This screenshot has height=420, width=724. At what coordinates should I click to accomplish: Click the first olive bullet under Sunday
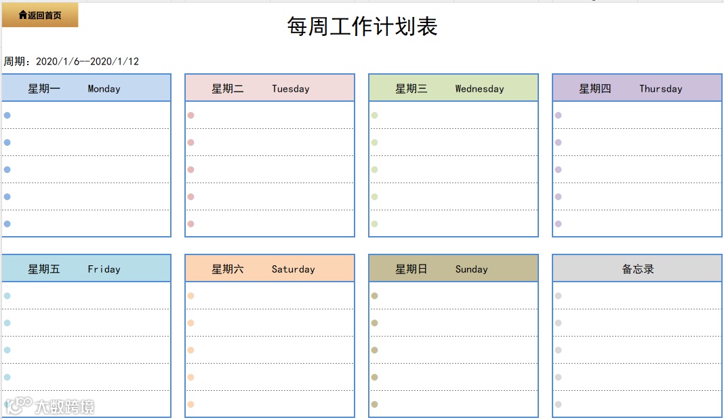(374, 296)
